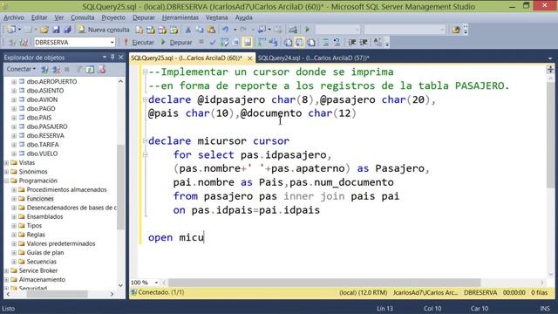Click the Decrease Indent icon

352,43
